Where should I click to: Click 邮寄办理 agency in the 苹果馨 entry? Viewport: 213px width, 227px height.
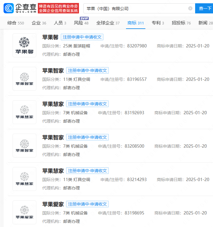(71, 54)
